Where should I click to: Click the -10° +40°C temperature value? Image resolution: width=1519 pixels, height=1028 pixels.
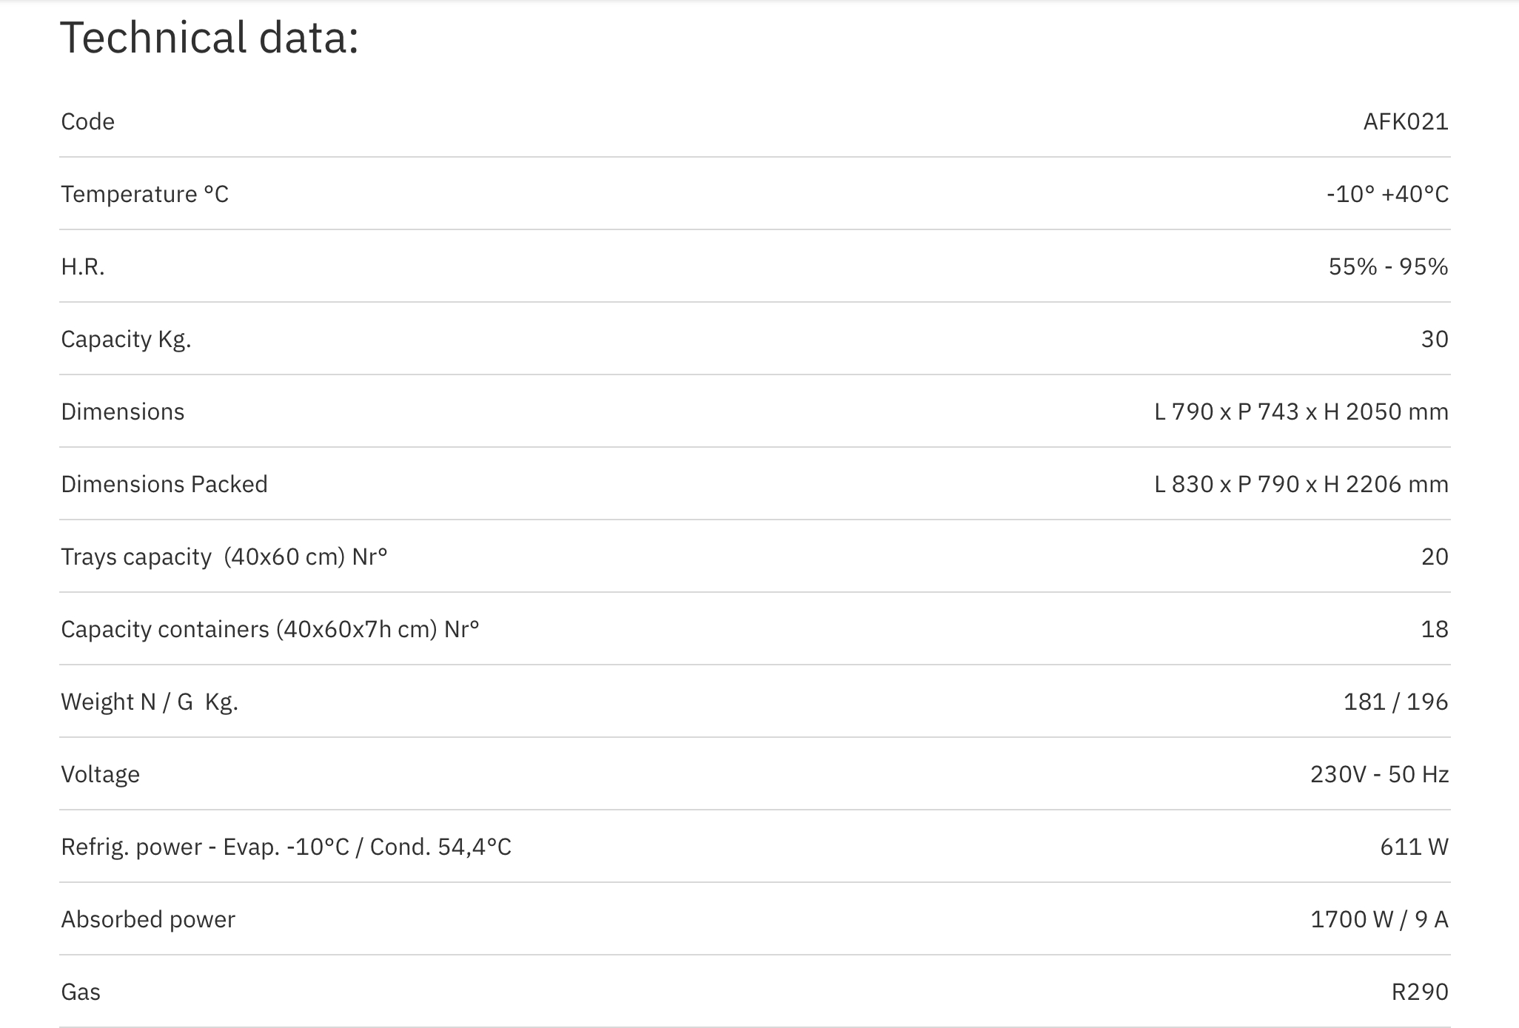coord(1387,194)
